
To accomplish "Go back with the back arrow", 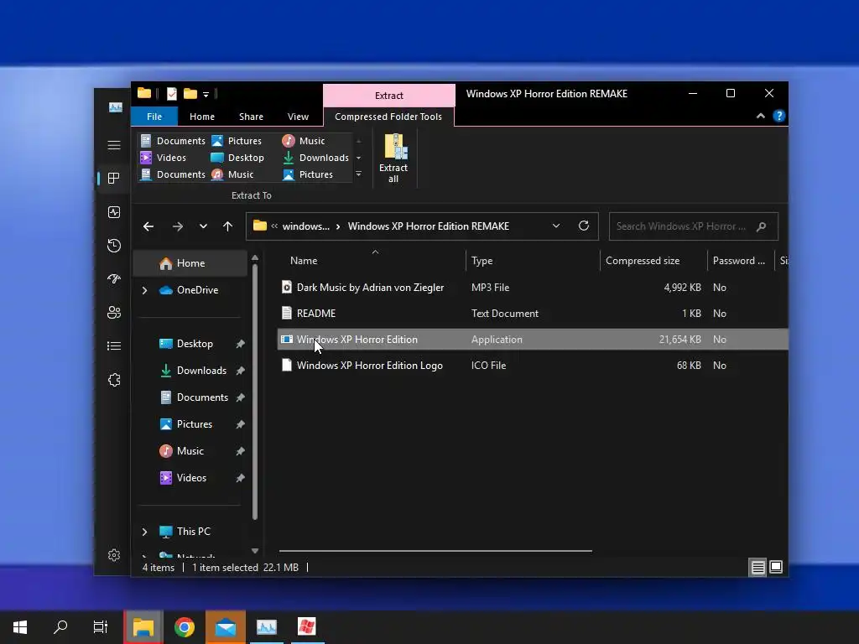I will click(x=148, y=226).
